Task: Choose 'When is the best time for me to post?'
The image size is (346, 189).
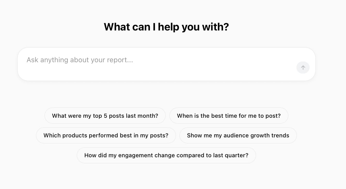Action: point(229,116)
